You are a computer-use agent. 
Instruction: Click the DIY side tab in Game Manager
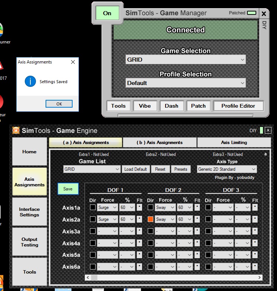click(264, 25)
